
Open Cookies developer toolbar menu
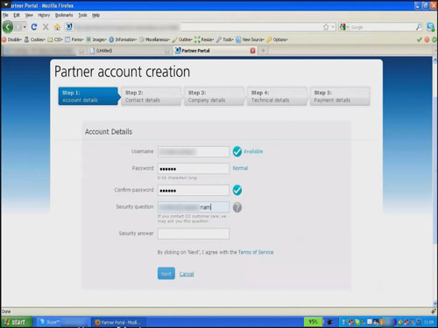pos(35,39)
